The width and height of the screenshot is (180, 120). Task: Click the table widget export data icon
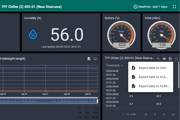[170, 59]
